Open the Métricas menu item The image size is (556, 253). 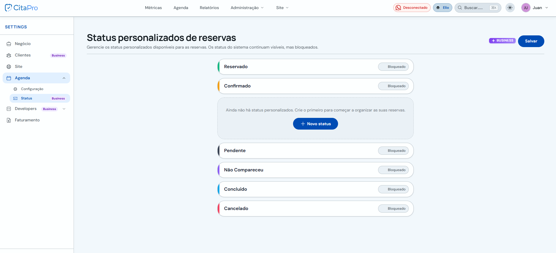[x=153, y=8]
